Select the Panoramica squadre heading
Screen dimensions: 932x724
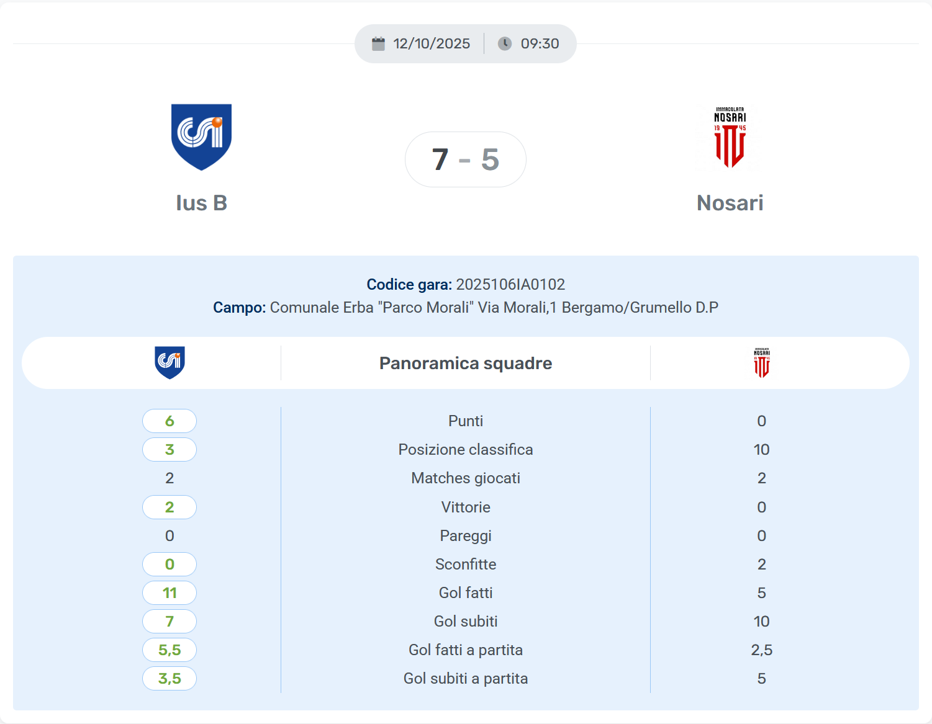pos(466,363)
